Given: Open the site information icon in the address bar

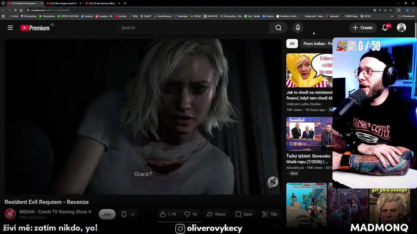Looking at the screenshot, I should [x=28, y=10].
